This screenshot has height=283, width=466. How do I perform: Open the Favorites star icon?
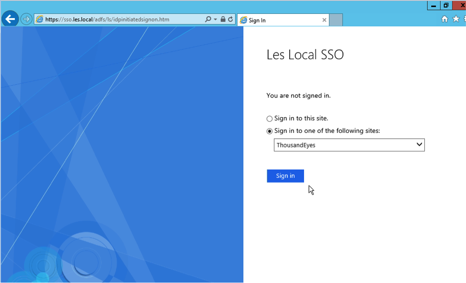point(455,19)
